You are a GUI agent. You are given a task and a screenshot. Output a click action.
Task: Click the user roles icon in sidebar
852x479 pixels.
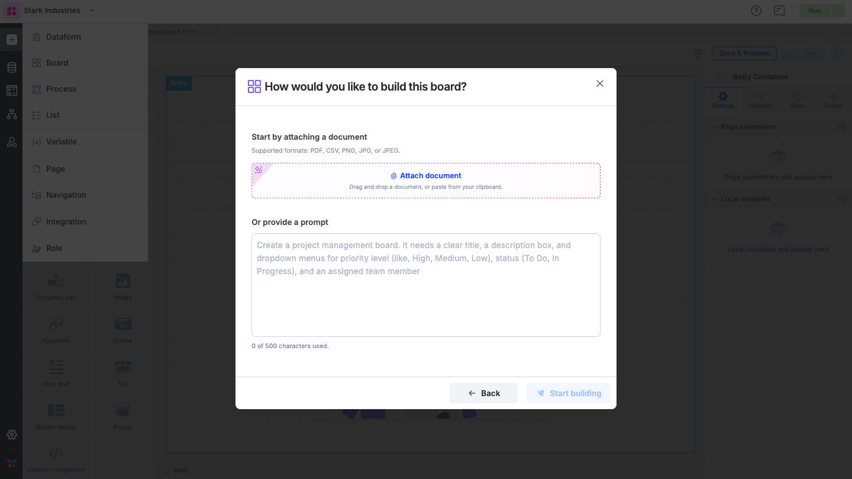click(x=11, y=142)
